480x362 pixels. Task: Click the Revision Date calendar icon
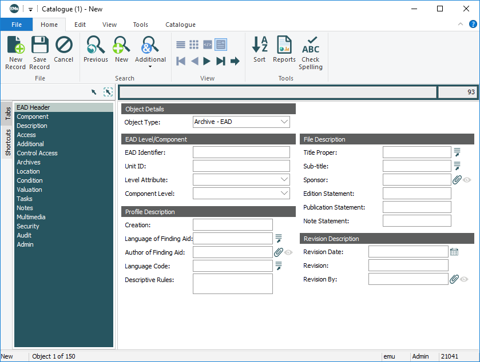click(454, 252)
